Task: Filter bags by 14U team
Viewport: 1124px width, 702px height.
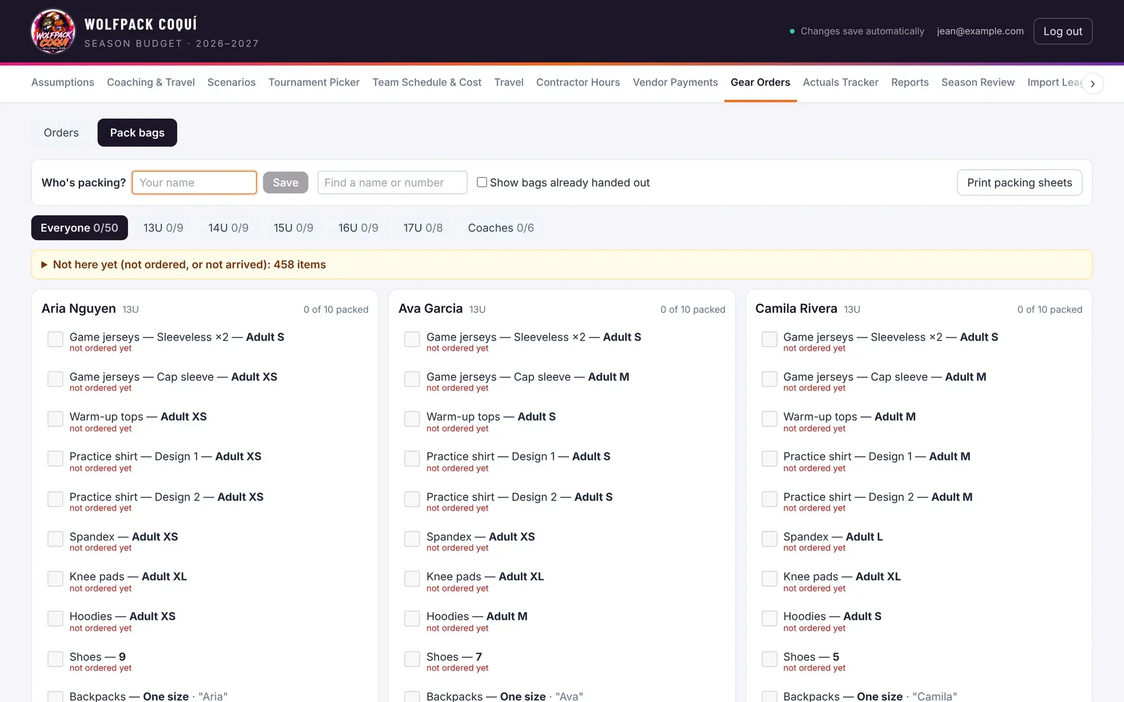Action: 228,228
